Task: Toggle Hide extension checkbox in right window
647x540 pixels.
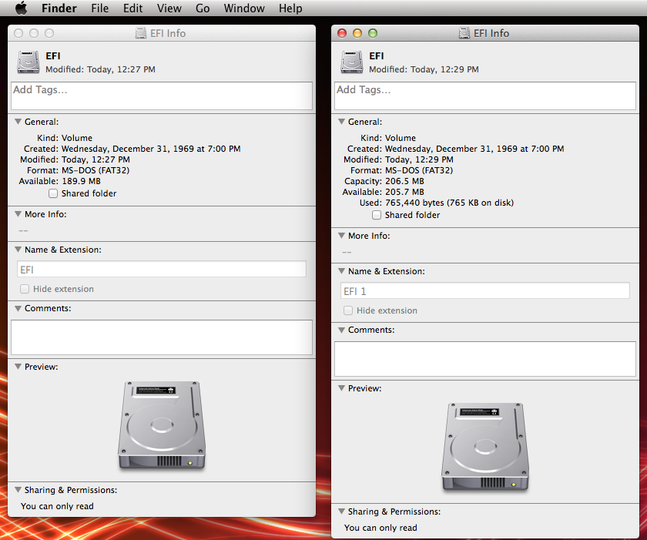Action: point(348,310)
